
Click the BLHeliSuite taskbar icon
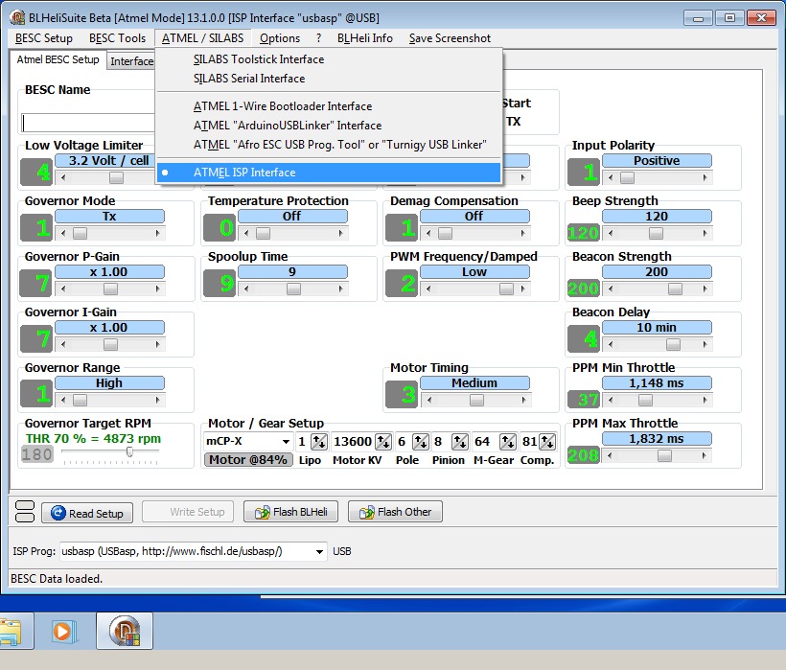pos(125,631)
